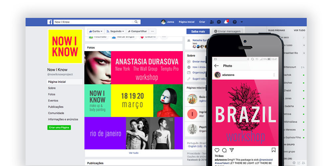
Task: Click the Psych related page avatar
Action: tap(192, 129)
